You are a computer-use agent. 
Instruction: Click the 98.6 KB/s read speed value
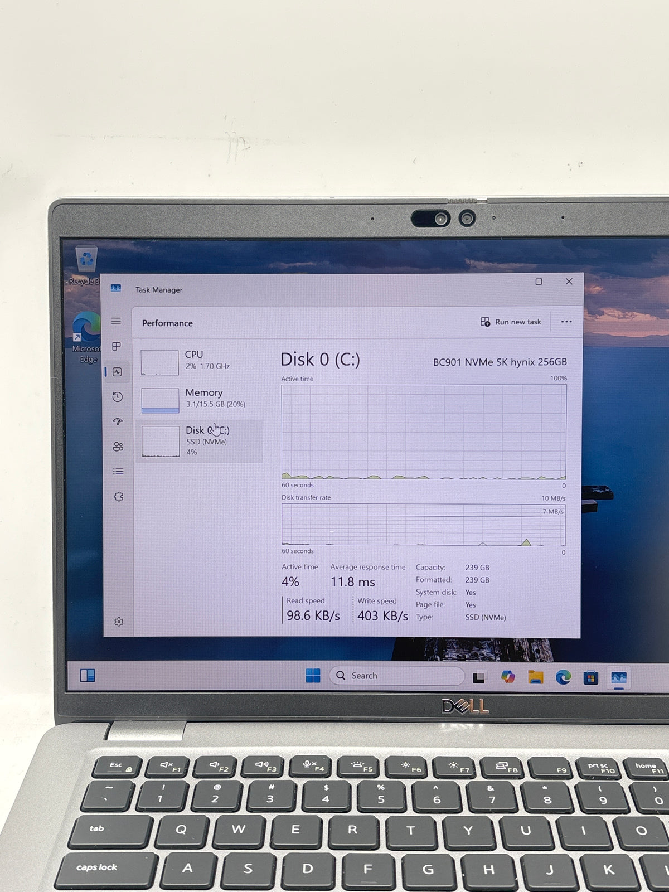pos(313,616)
